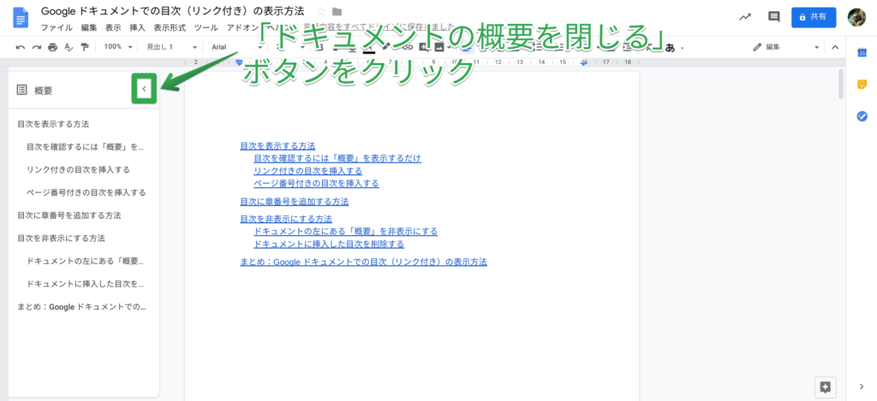The height and width of the screenshot is (401, 877).
Task: Expand the side panel with bottom-right chevron
Action: (x=862, y=386)
